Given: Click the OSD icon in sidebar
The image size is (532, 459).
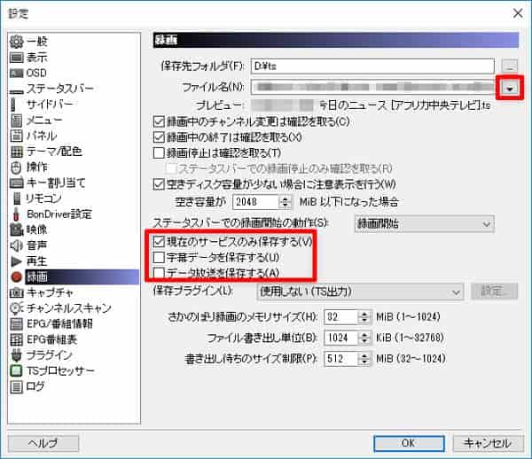Looking at the screenshot, I should (x=16, y=73).
